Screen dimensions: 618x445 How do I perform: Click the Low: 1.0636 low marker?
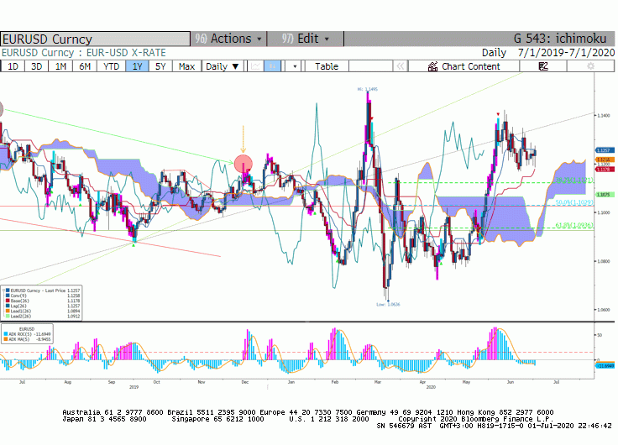[x=388, y=304]
